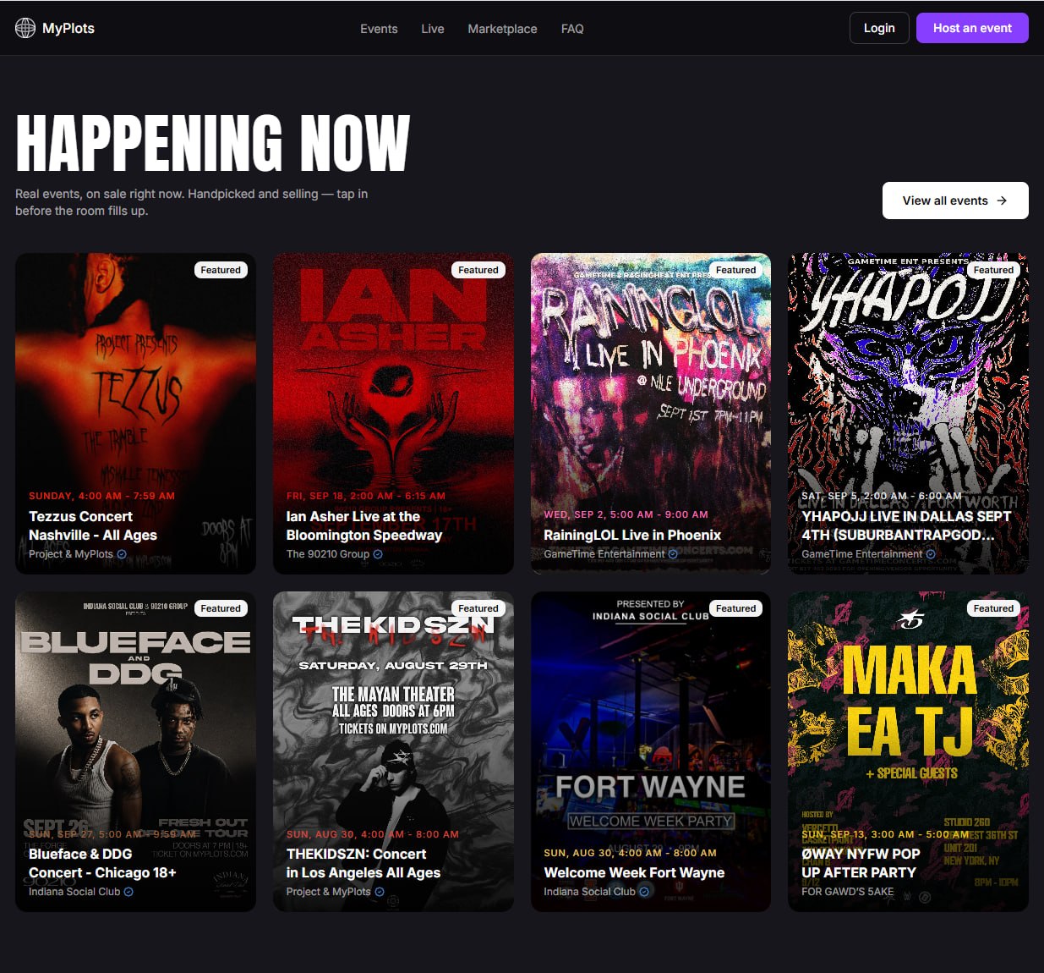Screen dimensions: 1044x973
Task: Click title 'YHAPOJJ LIVE IN DALLAS SEPT 4TH'
Action: (x=906, y=525)
